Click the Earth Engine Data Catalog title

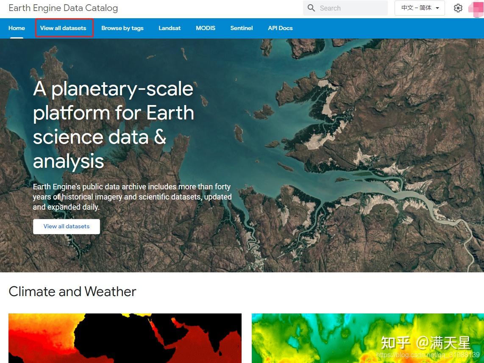click(63, 8)
